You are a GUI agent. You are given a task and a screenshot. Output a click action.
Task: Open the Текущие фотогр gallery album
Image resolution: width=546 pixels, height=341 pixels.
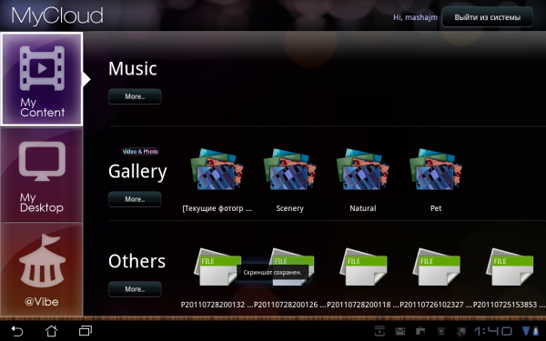tap(217, 169)
